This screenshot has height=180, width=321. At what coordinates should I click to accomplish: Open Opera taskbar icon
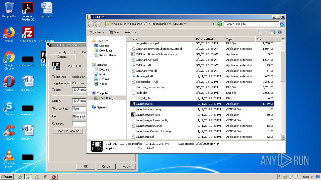(54, 177)
